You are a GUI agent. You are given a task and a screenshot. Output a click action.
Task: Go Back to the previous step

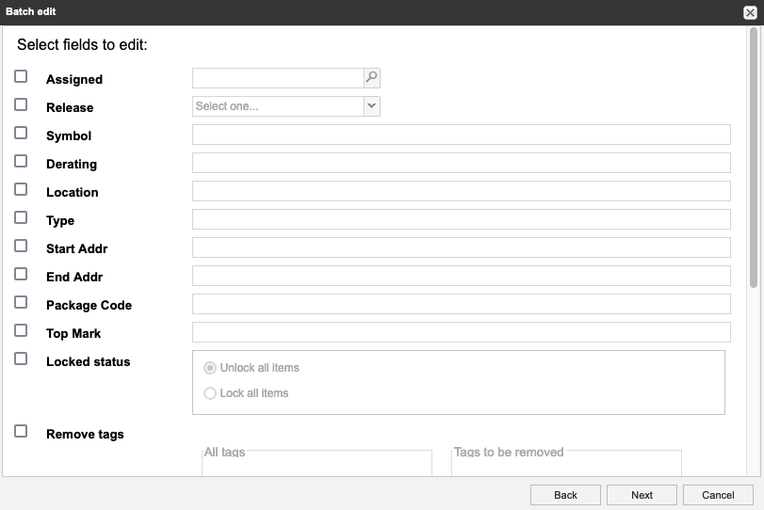(x=565, y=495)
